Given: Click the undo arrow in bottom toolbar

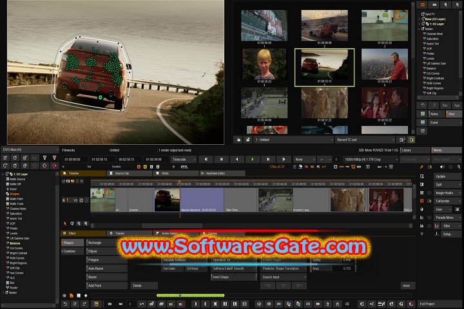Looking at the screenshot, I should 65,304.
